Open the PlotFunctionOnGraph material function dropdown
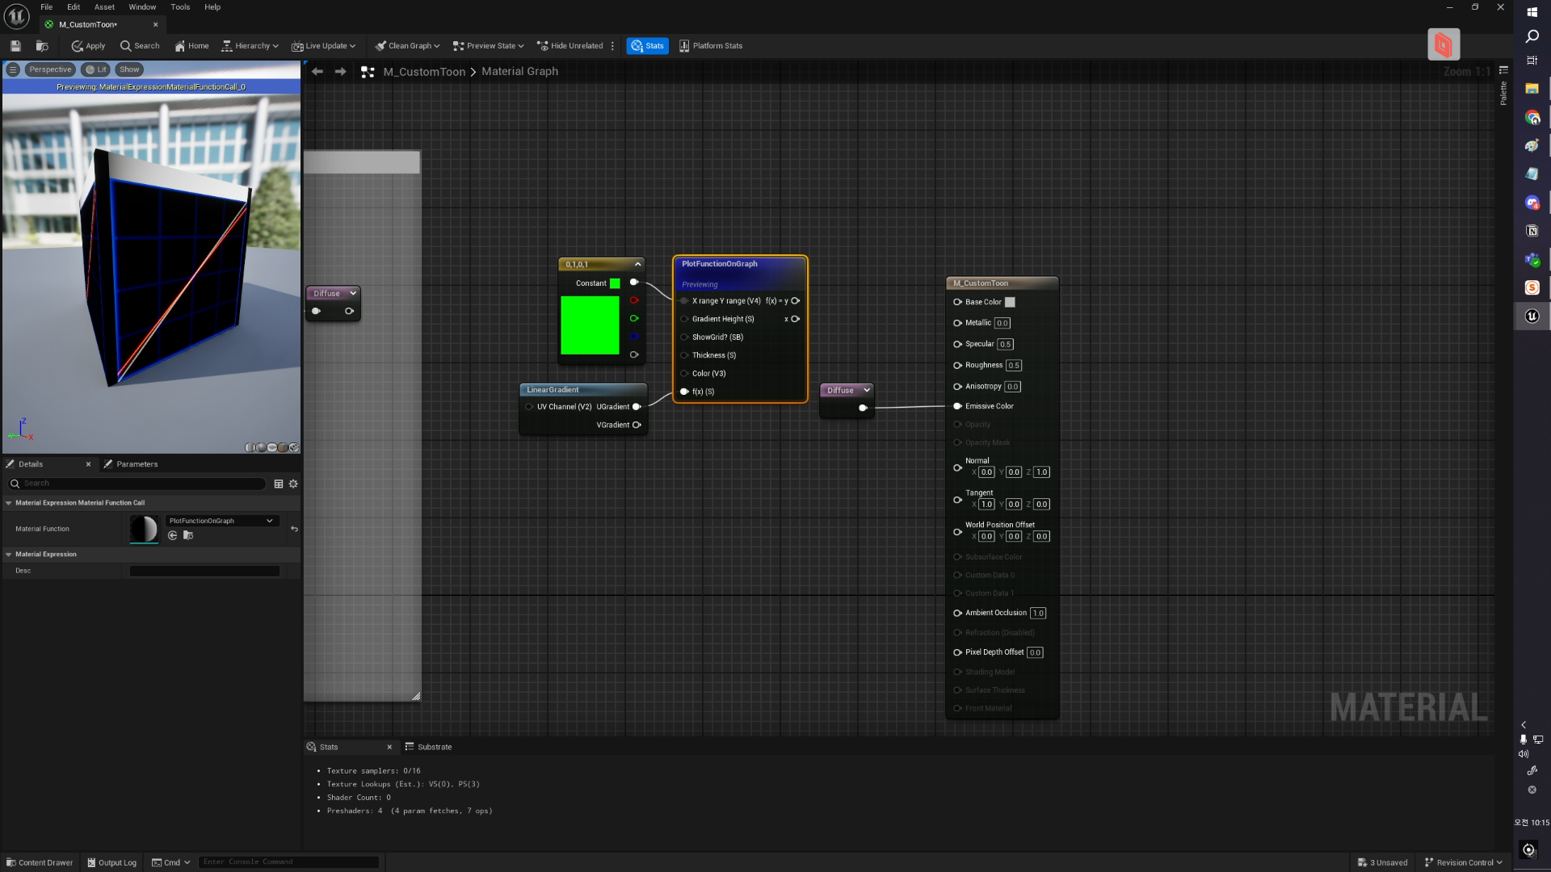 221,521
